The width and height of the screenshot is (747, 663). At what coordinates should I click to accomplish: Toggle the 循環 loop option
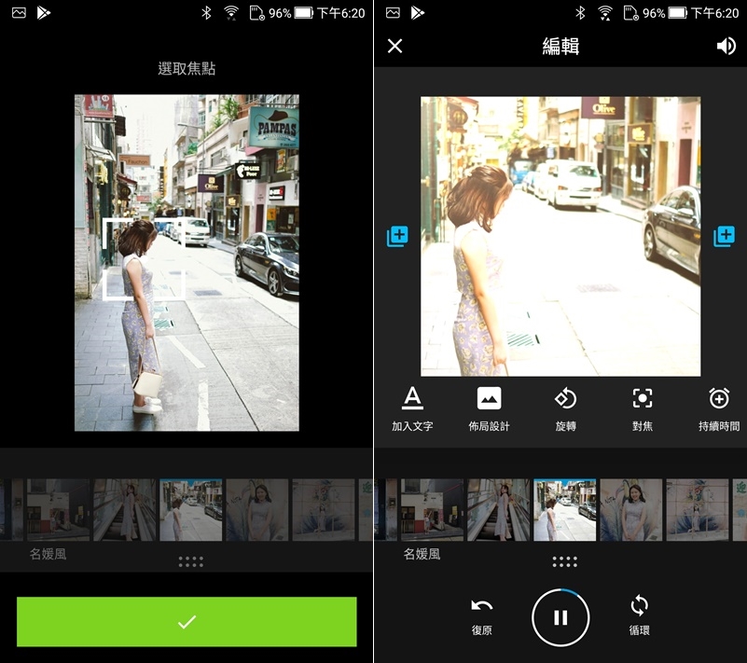tap(639, 615)
